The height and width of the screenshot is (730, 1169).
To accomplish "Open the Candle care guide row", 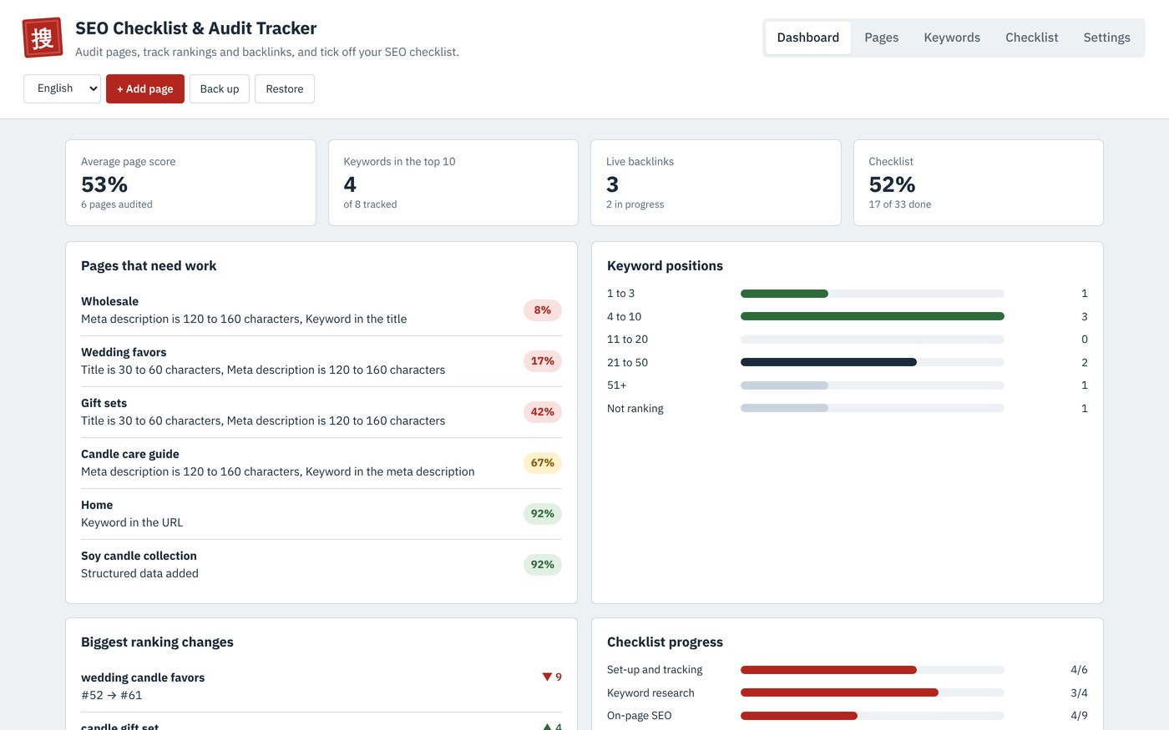I will coord(321,463).
